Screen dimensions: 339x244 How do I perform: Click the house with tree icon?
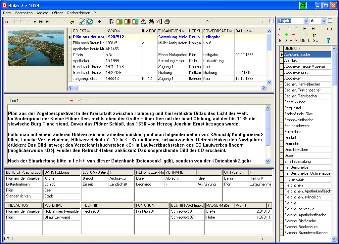(x=119, y=21)
